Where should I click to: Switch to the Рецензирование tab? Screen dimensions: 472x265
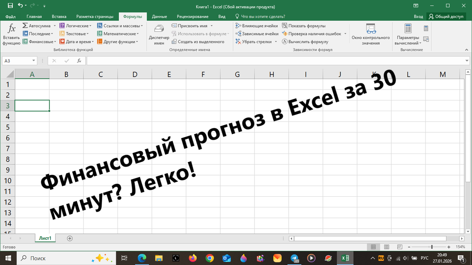click(193, 16)
